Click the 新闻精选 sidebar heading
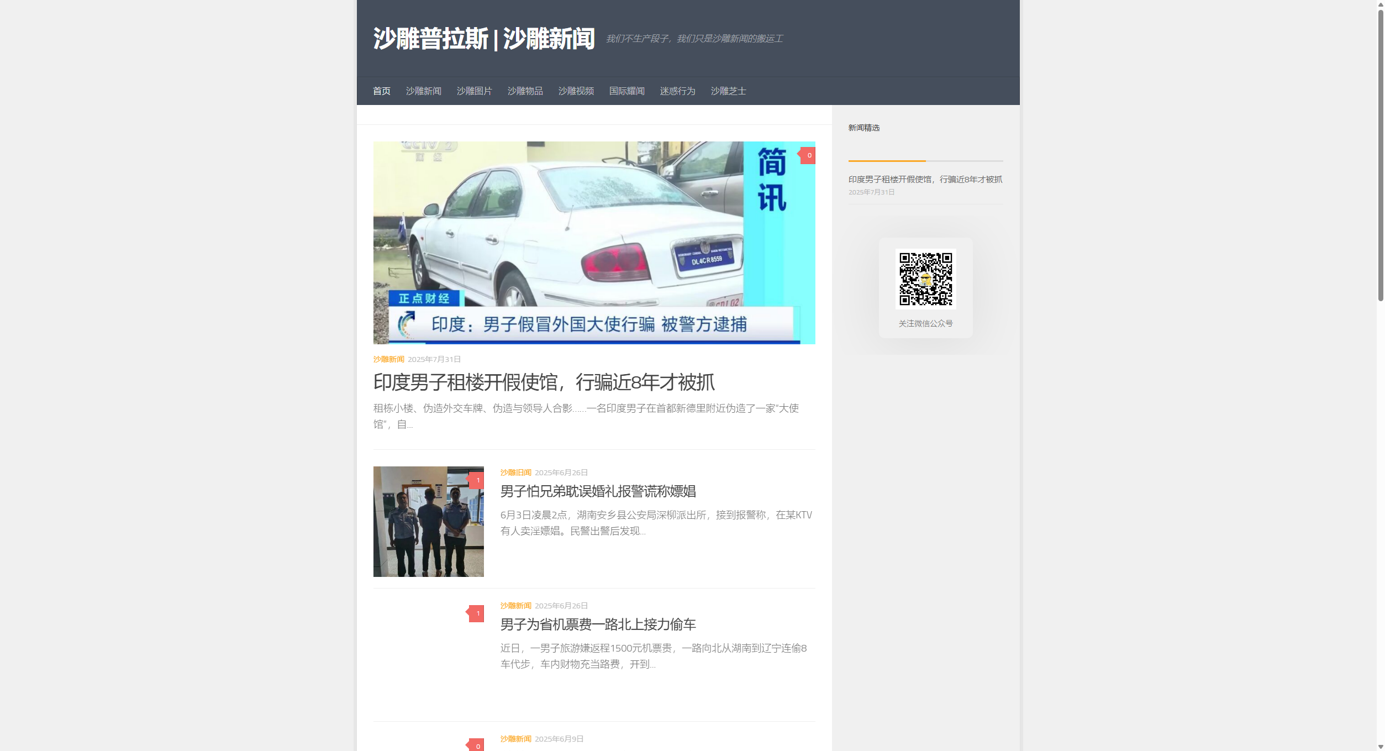1385x751 pixels. coord(863,128)
